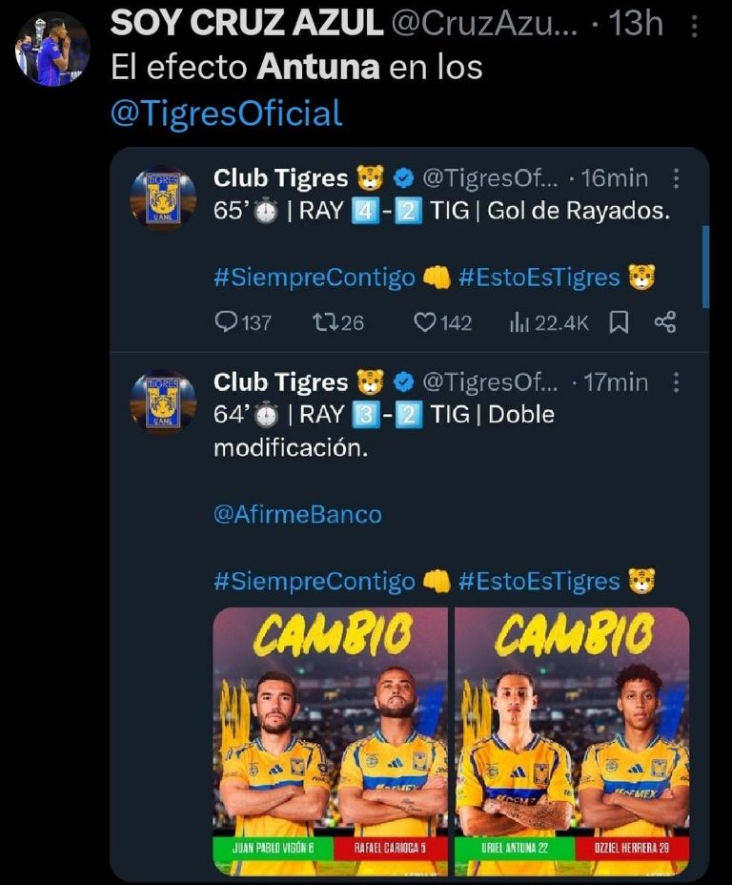Share the Gol de Rayados tweet
Image resolution: width=732 pixels, height=885 pixels.
[665, 323]
